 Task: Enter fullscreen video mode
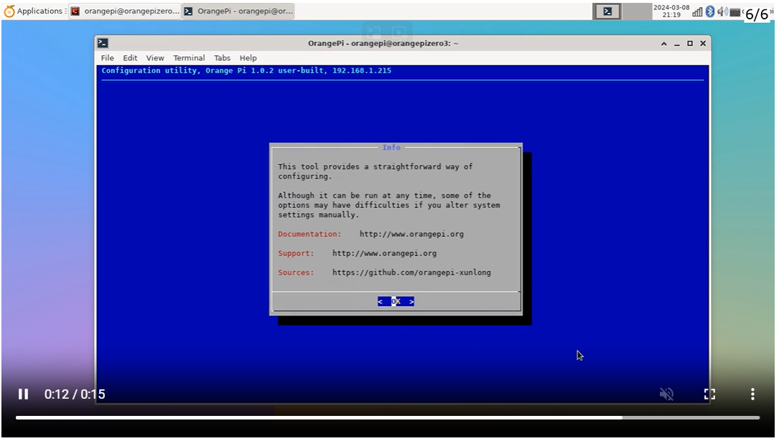[x=709, y=394]
